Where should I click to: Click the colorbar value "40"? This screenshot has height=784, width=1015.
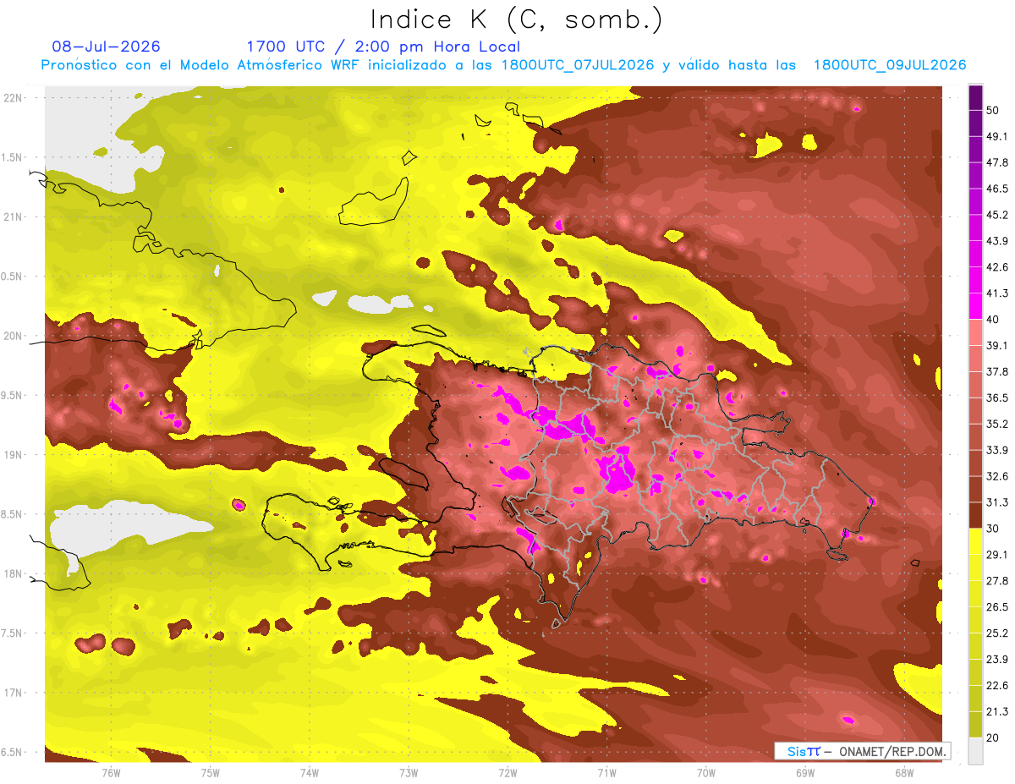click(993, 320)
